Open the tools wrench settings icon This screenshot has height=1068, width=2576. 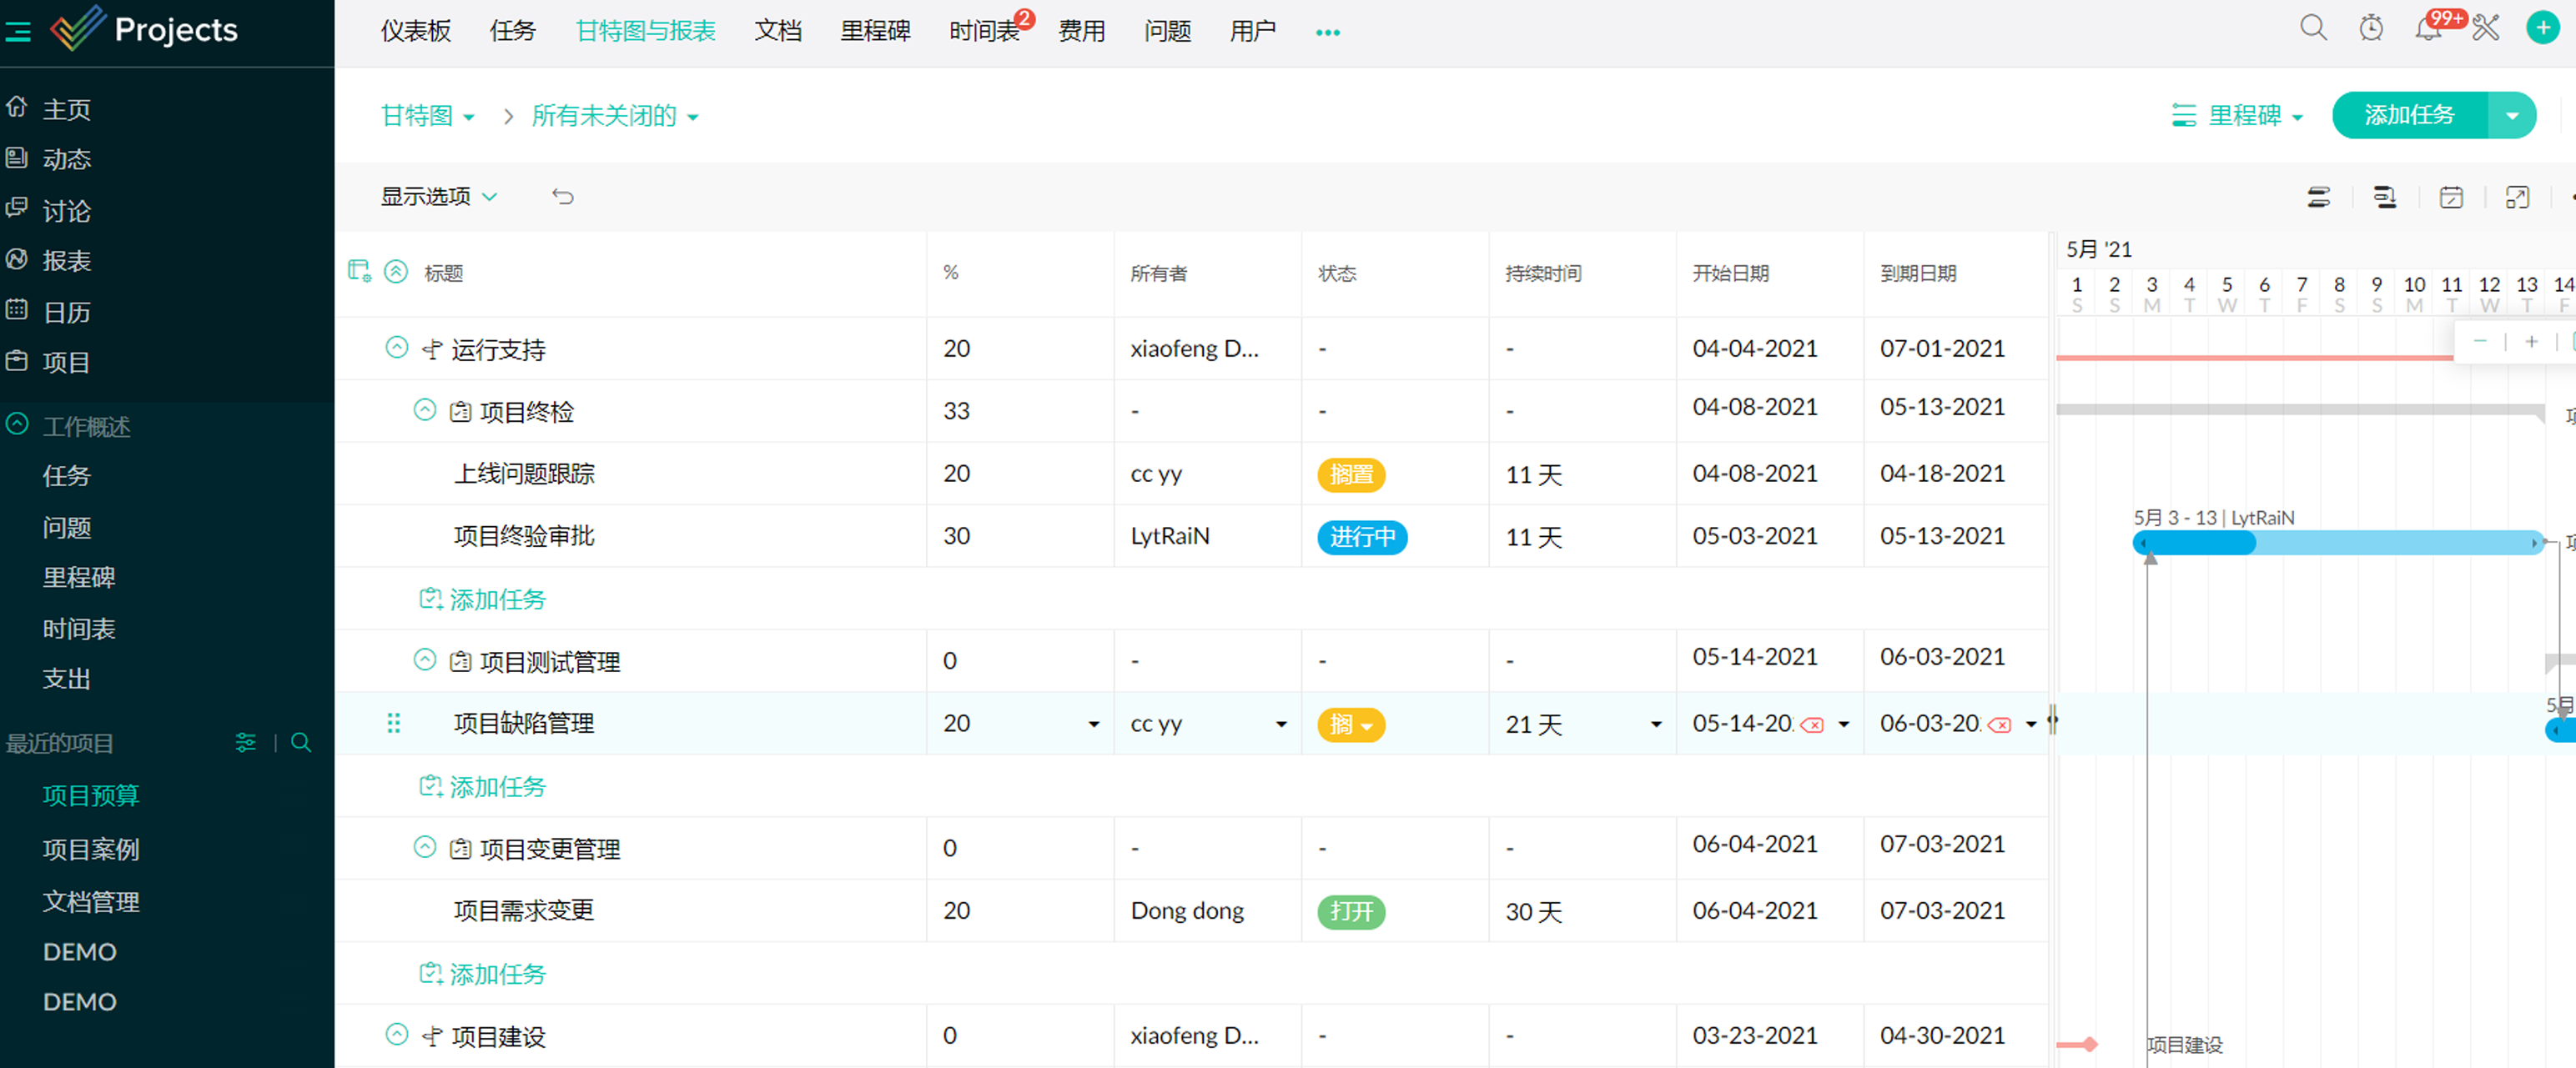(2486, 28)
